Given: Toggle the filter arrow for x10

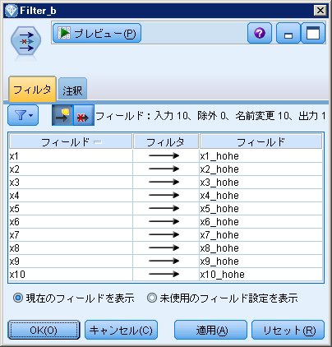Looking at the screenshot, I should click(164, 274).
